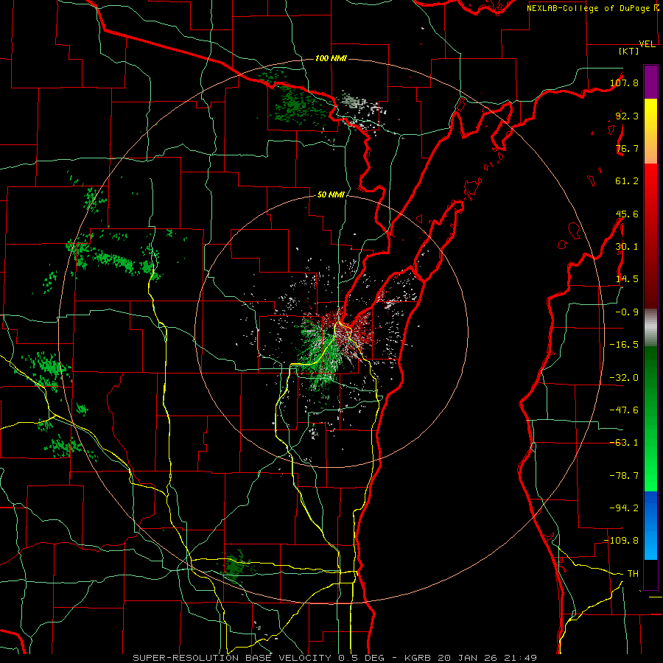Image resolution: width=663 pixels, height=663 pixels.
Task: Pick the gray near-zero segment of color bar
Action: [x=650, y=327]
